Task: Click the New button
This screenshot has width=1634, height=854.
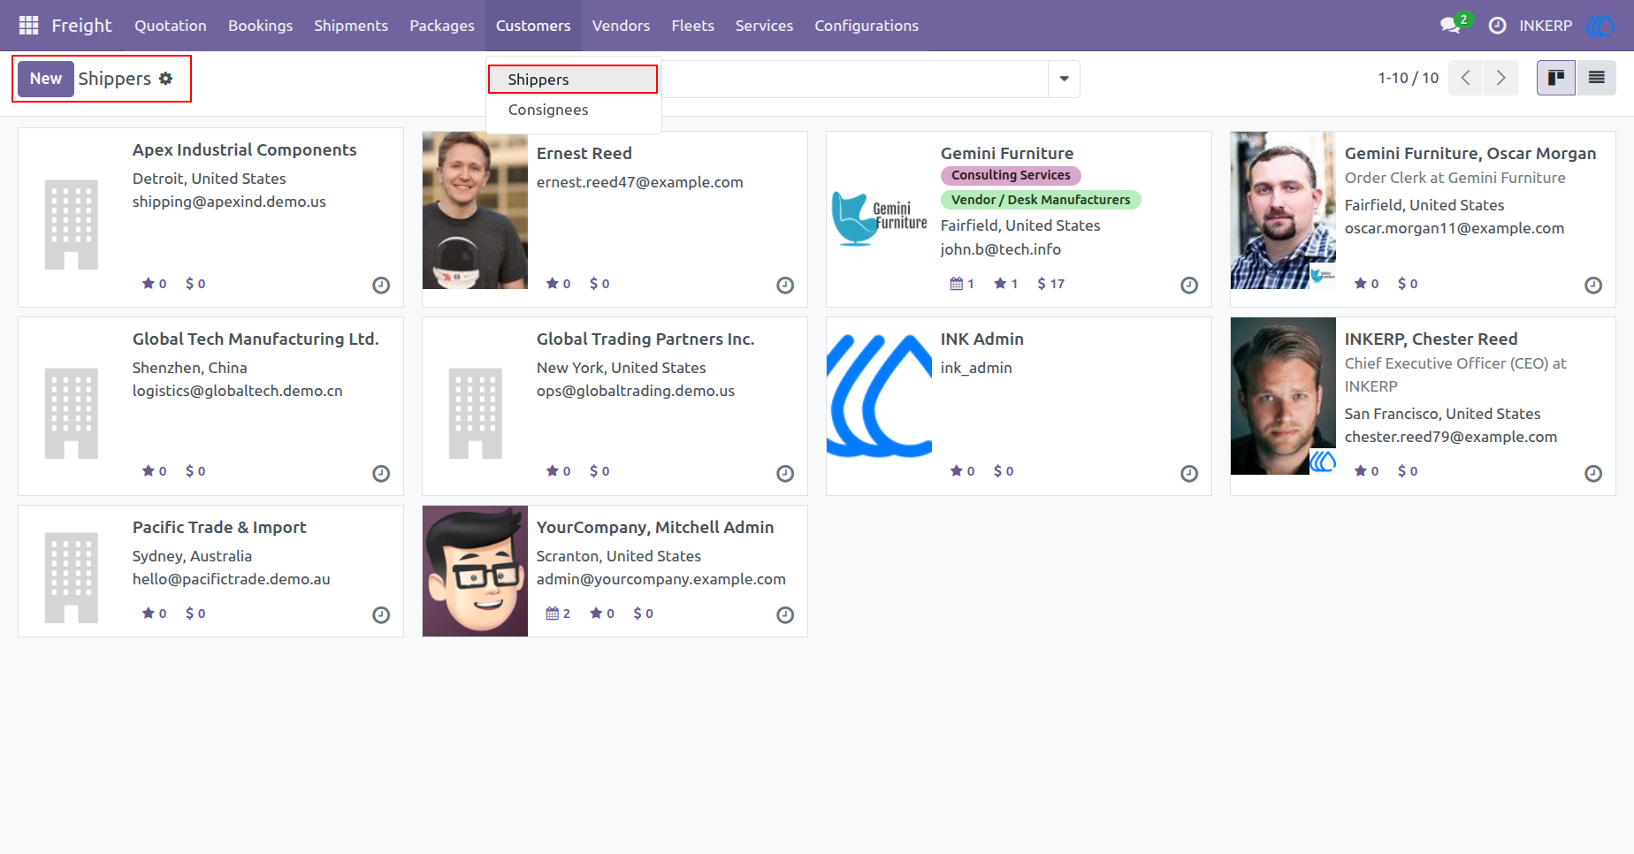Action: point(46,79)
